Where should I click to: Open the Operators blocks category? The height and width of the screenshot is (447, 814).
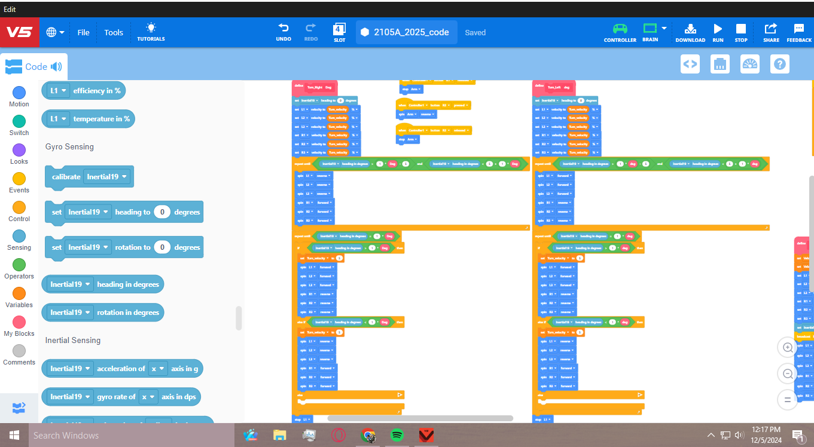pyautogui.click(x=19, y=268)
